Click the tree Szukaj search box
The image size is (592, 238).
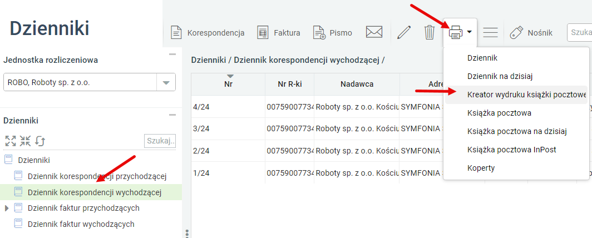coord(160,141)
